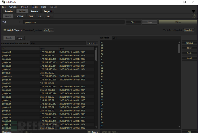The height and width of the screenshot is (133, 198).
Task: Select the BRUTE sub-tab
Action: pos(8,16)
